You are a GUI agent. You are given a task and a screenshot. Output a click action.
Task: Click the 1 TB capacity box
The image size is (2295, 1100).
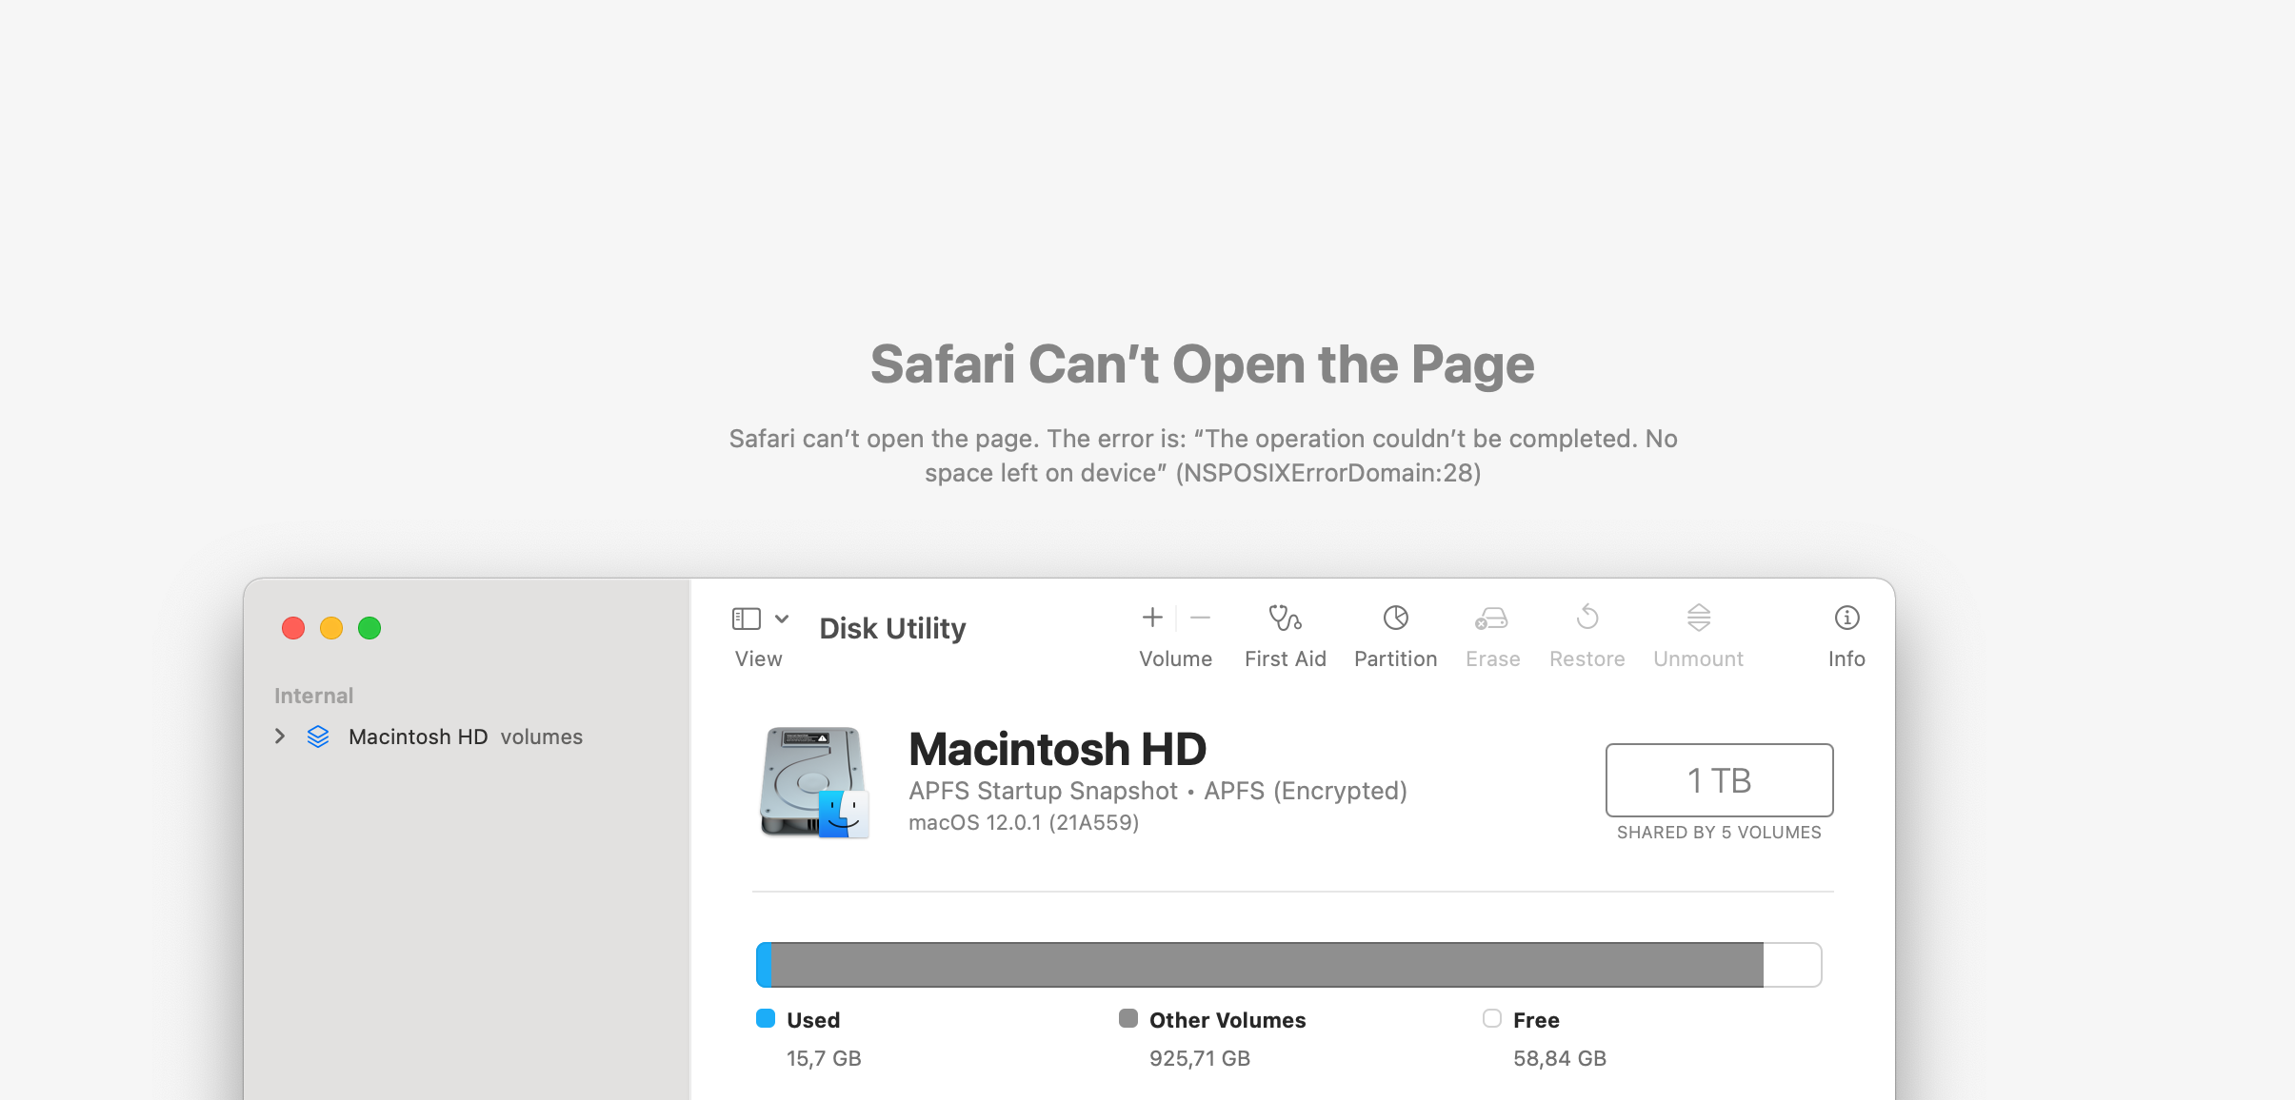[x=1719, y=780]
